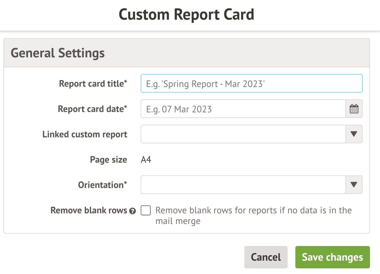This screenshot has width=380, height=274.
Task: Click the 'Linked custom report' label
Action: point(85,134)
